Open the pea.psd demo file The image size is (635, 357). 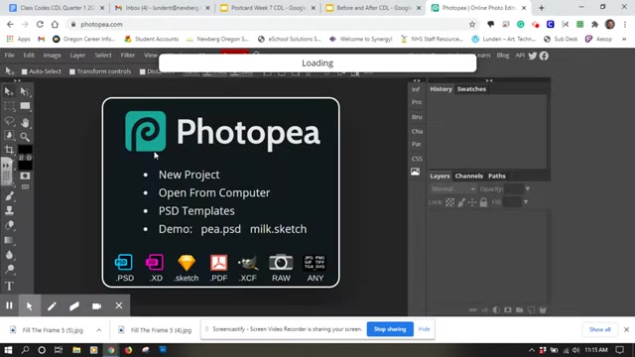click(x=220, y=229)
